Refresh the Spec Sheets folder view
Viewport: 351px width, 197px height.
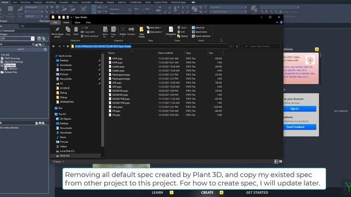click(x=237, y=47)
